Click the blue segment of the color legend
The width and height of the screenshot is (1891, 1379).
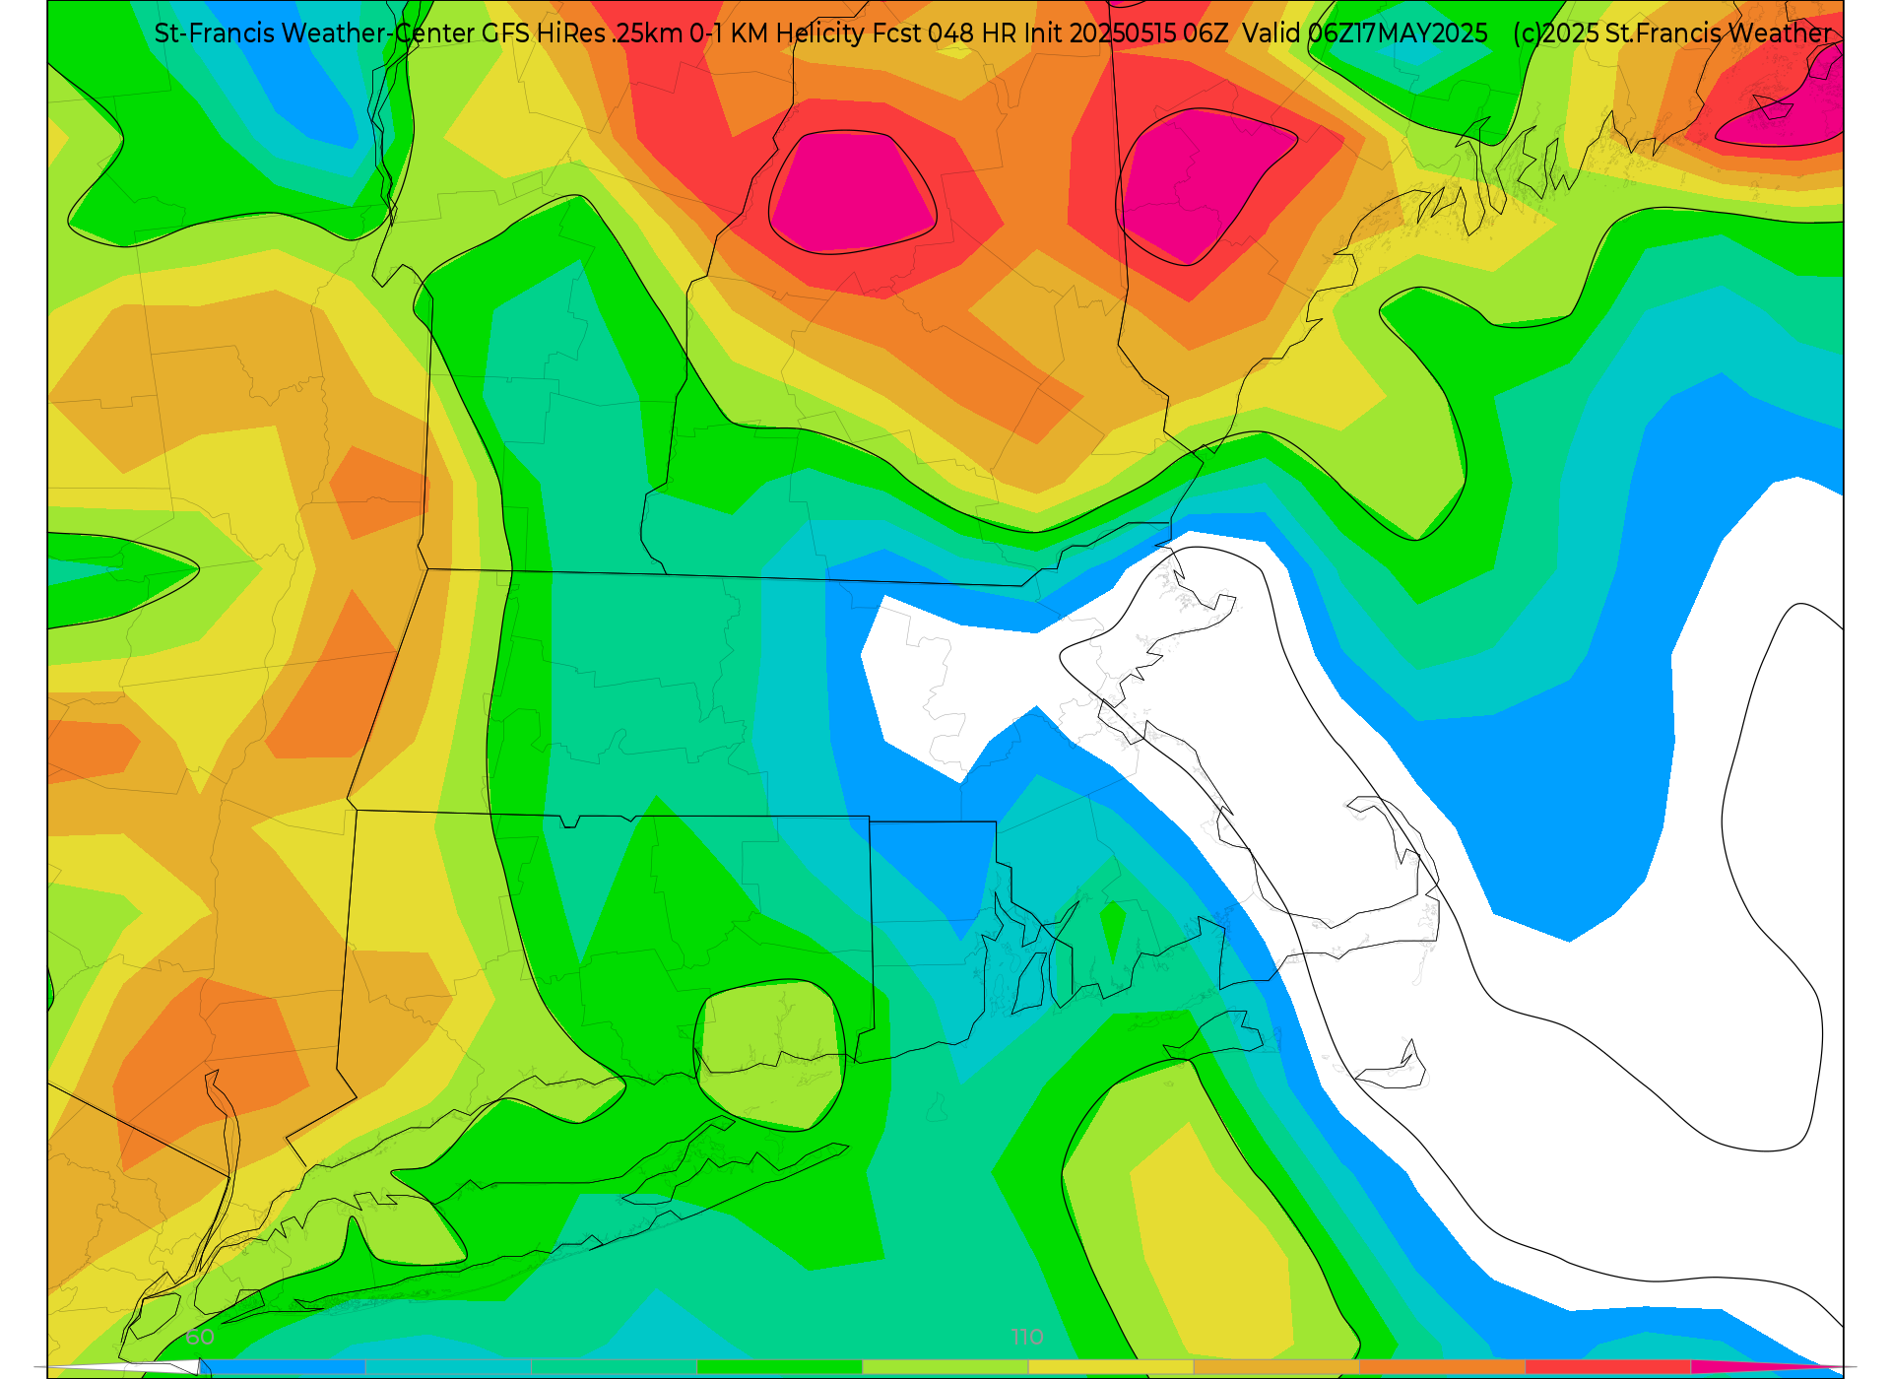tap(283, 1367)
